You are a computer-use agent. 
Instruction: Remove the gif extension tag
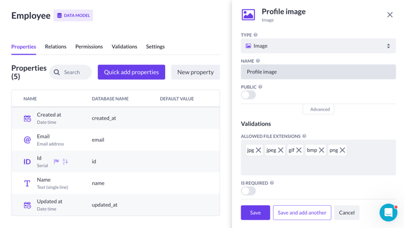click(x=299, y=150)
